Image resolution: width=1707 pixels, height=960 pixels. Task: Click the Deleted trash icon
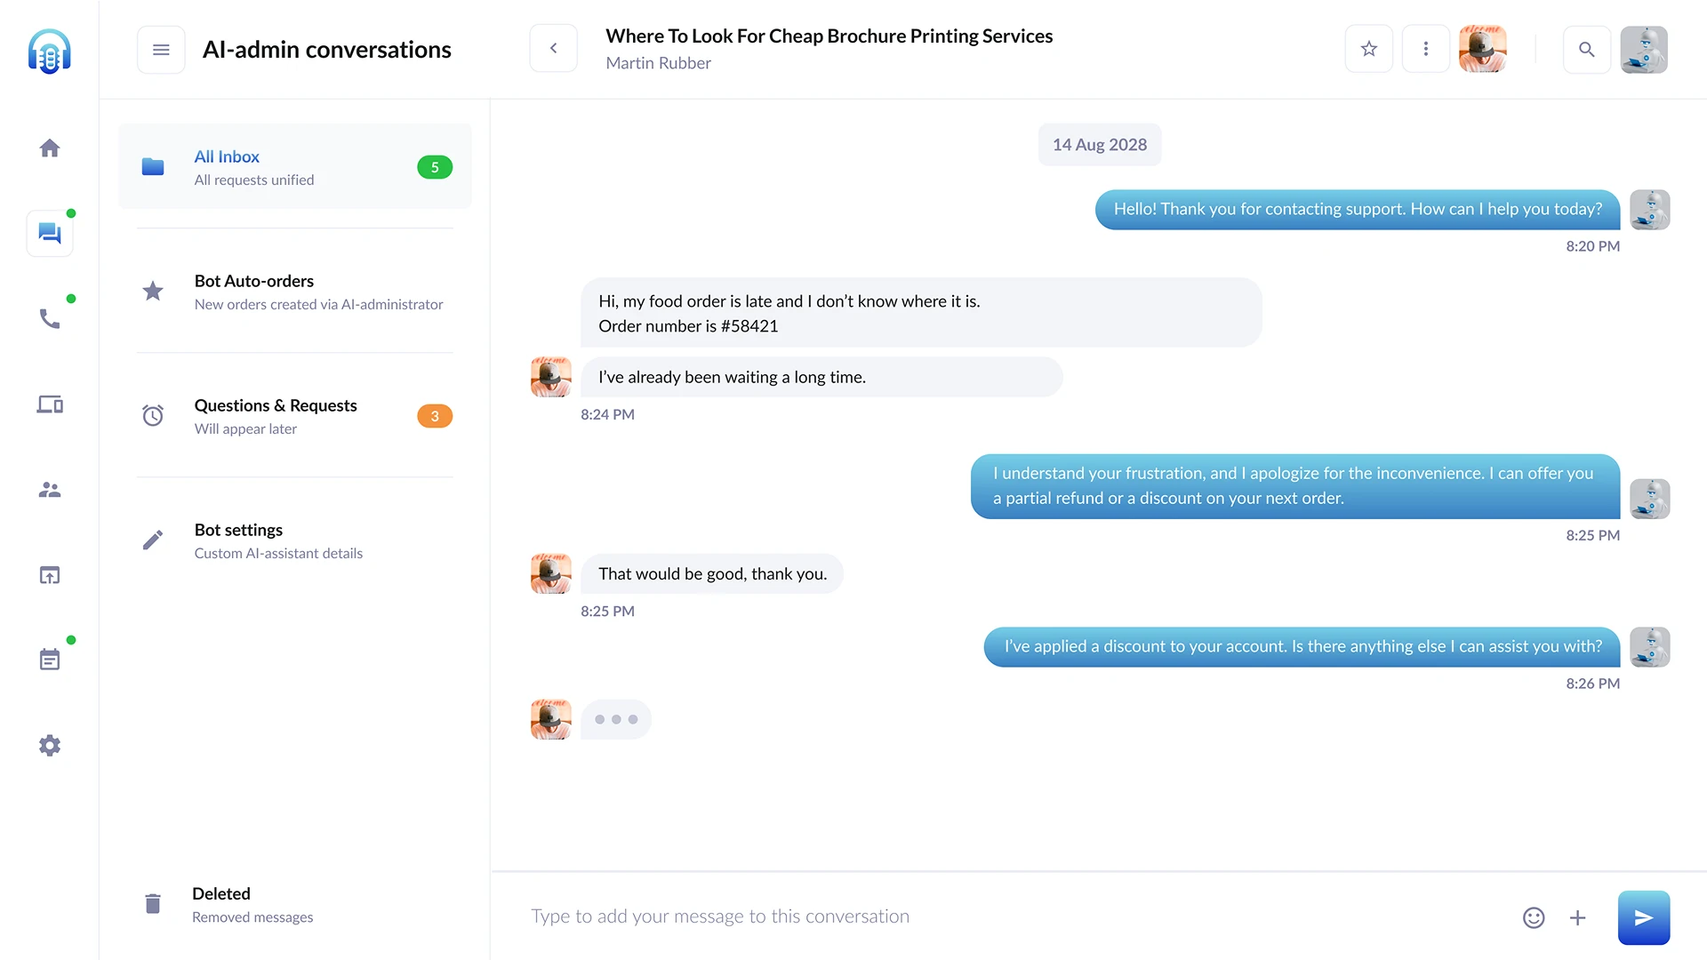[x=152, y=903]
